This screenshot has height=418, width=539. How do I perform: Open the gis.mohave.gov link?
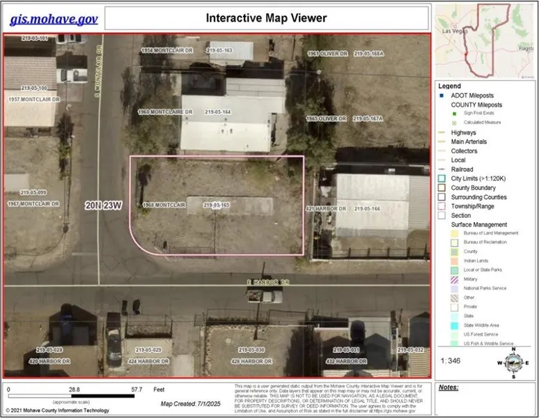tap(54, 19)
